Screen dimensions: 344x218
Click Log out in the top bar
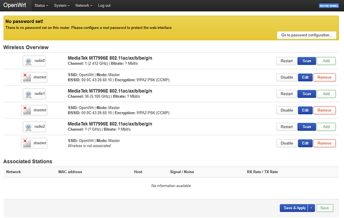coord(104,5)
